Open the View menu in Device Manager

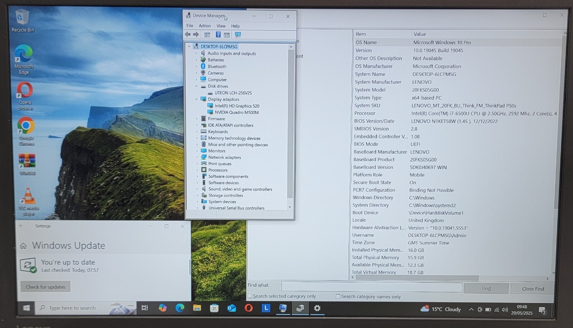pyautogui.click(x=221, y=26)
